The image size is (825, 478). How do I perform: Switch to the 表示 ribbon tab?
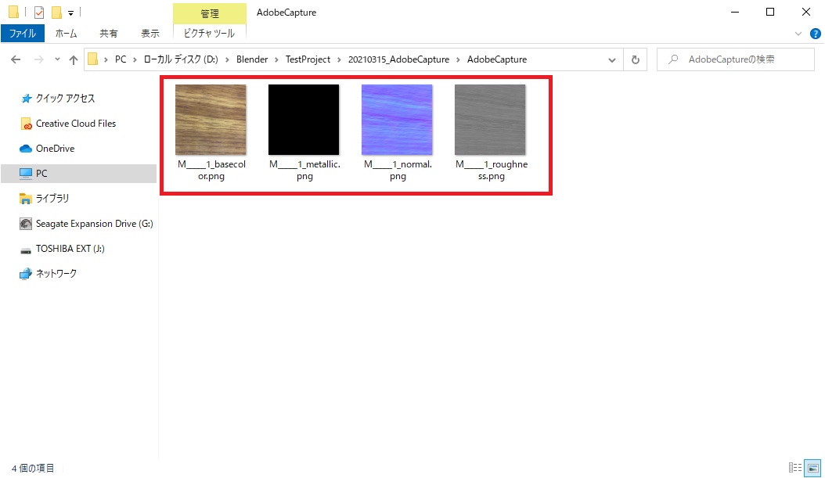(150, 33)
